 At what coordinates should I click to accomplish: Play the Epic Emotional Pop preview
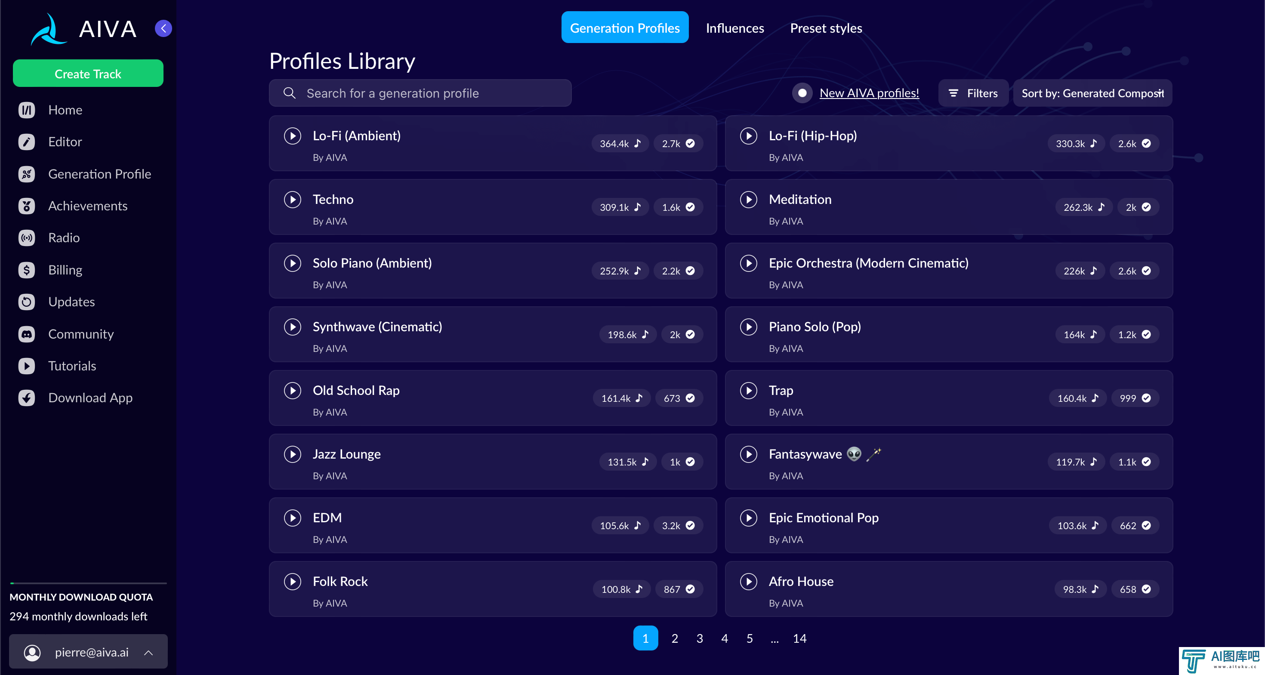[x=749, y=518]
